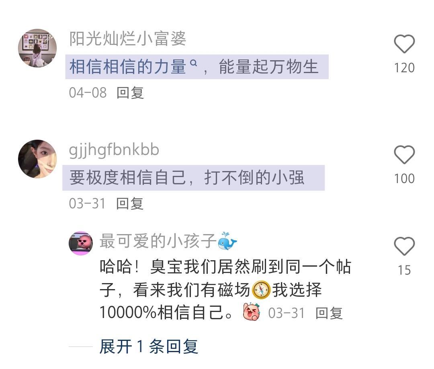This screenshot has width=434, height=369.
Task: Expand 展开 1 条回复 replies
Action: tap(149, 347)
